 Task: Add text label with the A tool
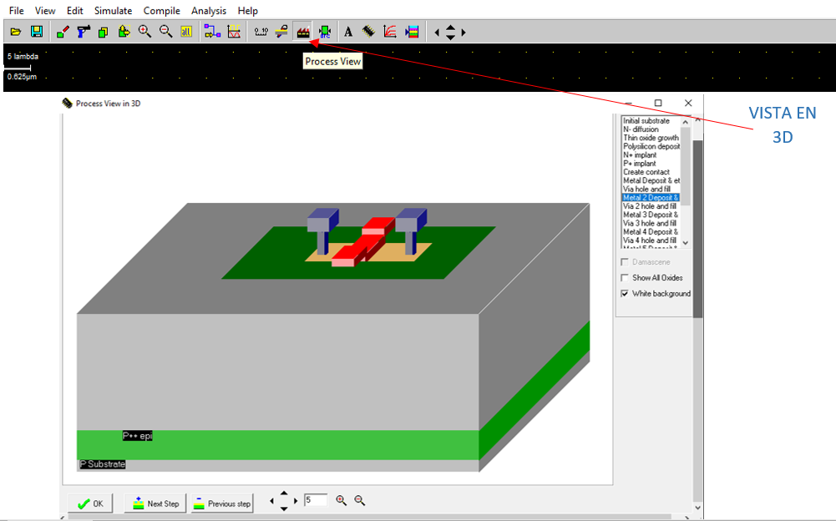pyautogui.click(x=348, y=32)
